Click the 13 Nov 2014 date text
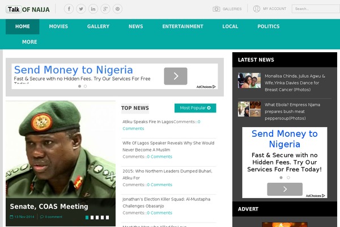This screenshot has width=340, height=227. 24,217
